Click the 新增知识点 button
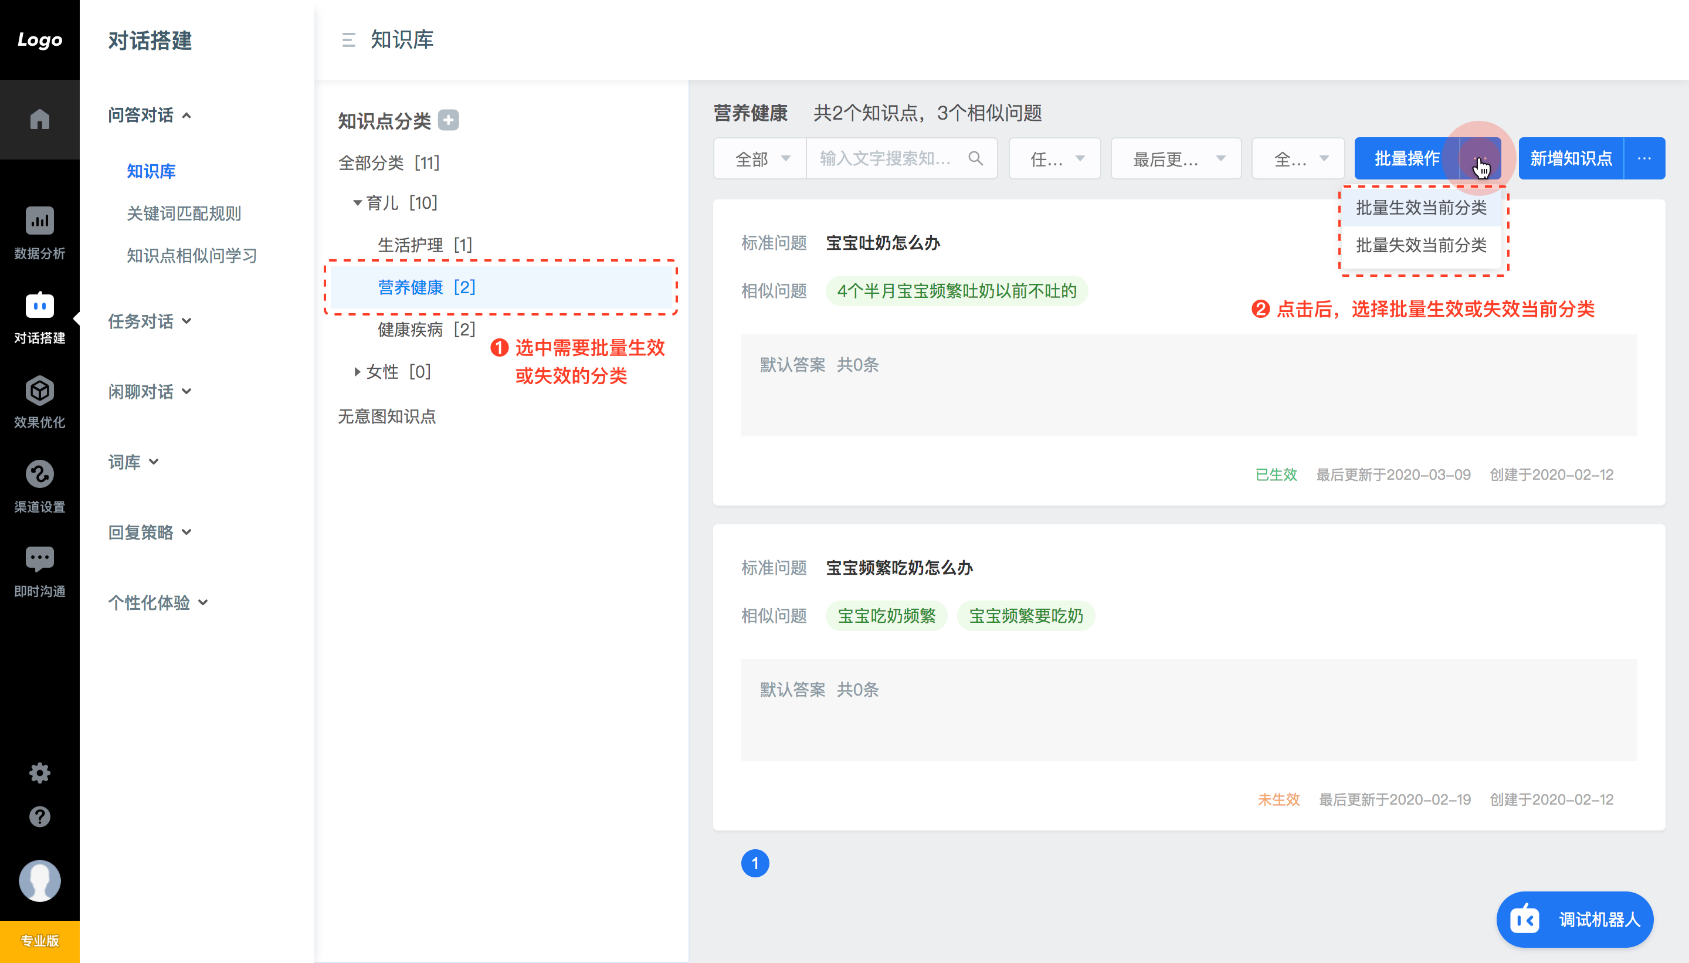The image size is (1689, 963). tap(1571, 158)
